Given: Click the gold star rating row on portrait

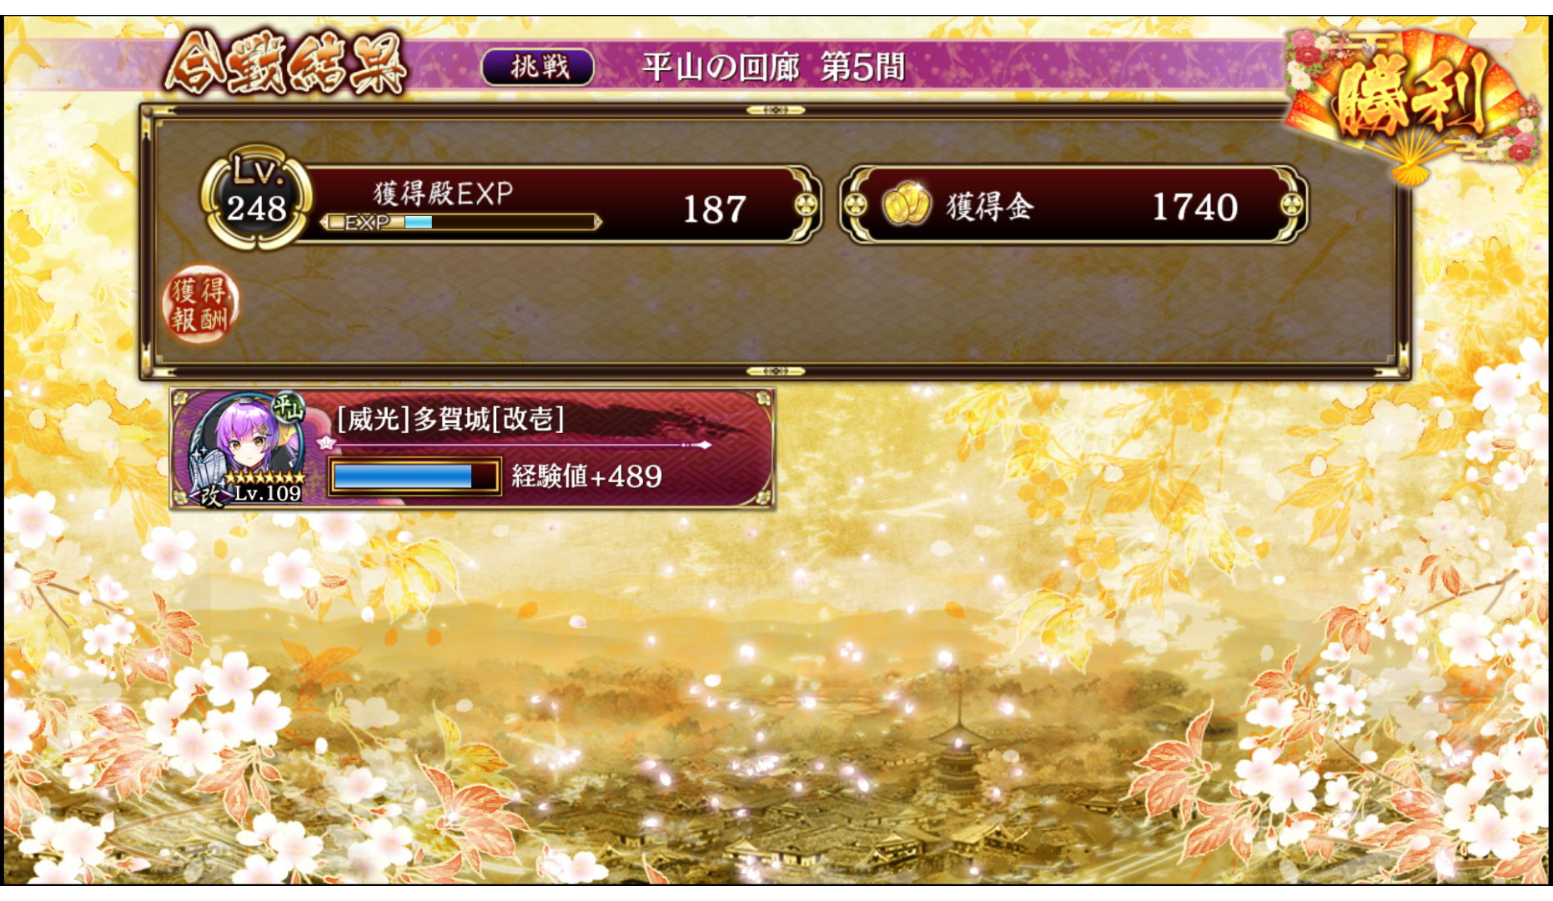Looking at the screenshot, I should tap(265, 477).
